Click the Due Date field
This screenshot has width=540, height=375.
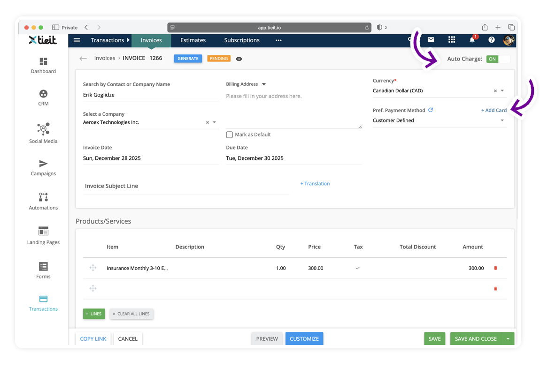(x=293, y=158)
